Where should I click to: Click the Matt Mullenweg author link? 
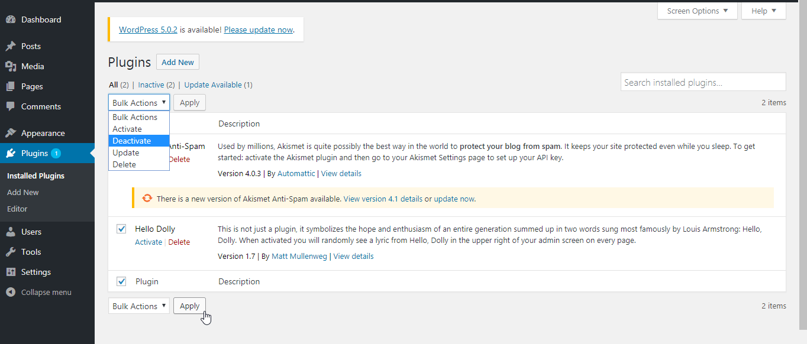(300, 257)
